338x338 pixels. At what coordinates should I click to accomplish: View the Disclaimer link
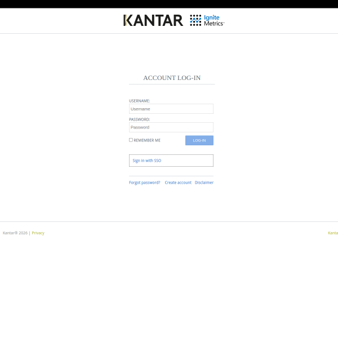pos(204,183)
